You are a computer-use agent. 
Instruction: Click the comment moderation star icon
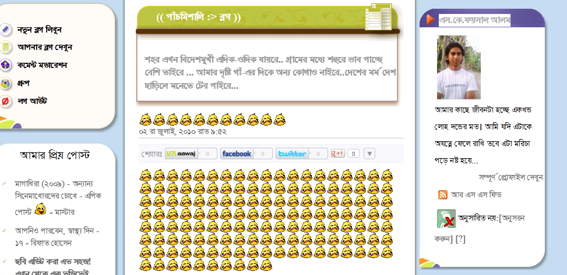tap(5, 65)
